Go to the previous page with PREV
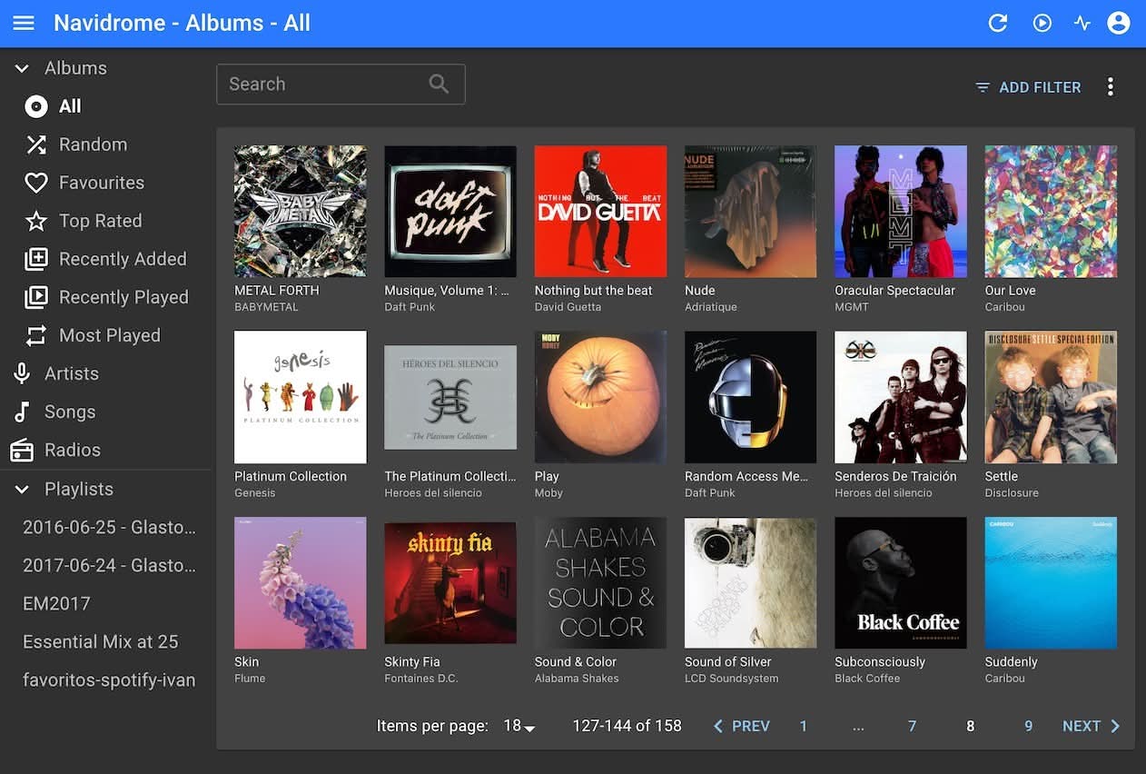The image size is (1146, 774). point(741,726)
